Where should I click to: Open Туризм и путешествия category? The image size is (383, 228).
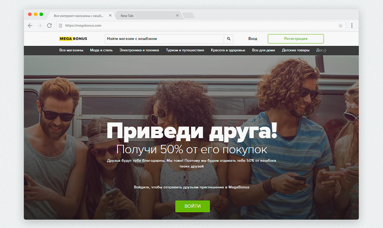click(185, 50)
